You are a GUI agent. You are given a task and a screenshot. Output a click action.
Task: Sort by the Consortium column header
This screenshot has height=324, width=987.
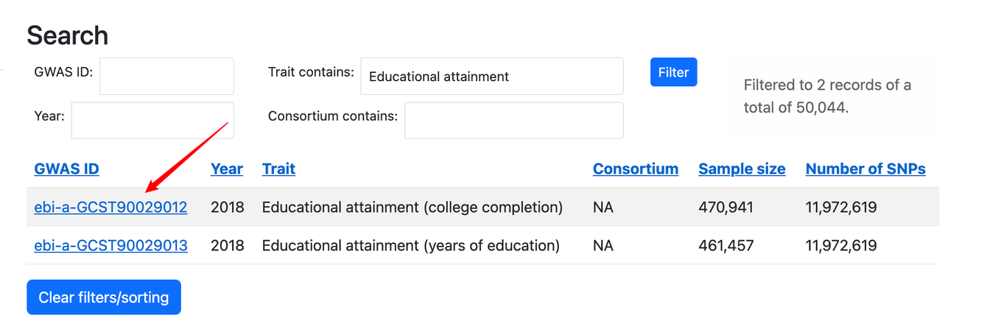tap(635, 169)
